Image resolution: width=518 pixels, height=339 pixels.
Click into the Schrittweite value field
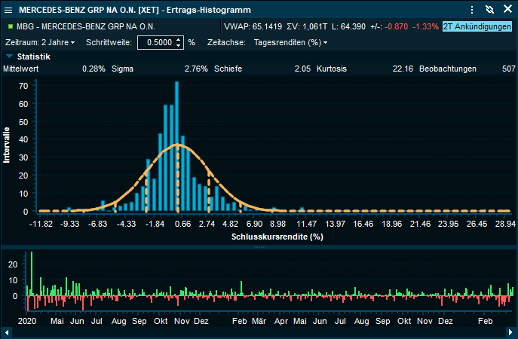click(x=154, y=42)
